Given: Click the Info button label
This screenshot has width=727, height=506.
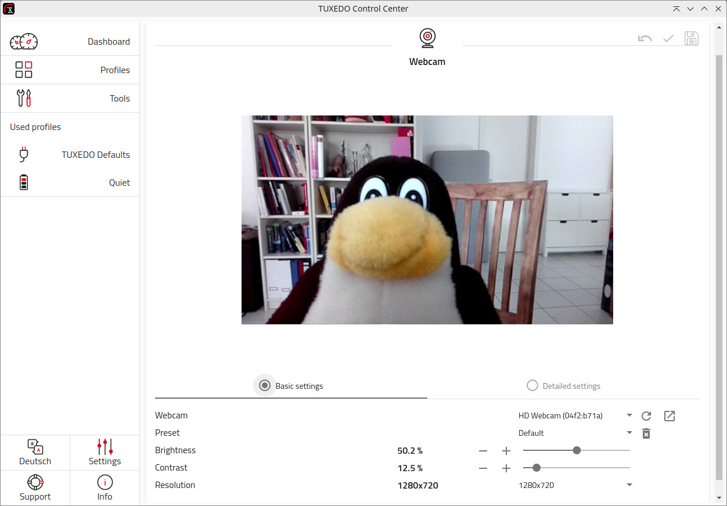Looking at the screenshot, I should [x=105, y=497].
